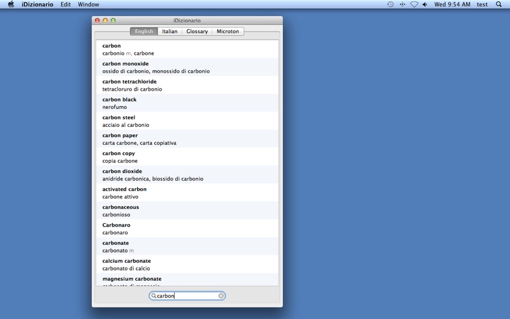The image size is (510, 319).
Task: Select the carbon dioxide entry
Action: coord(187,174)
